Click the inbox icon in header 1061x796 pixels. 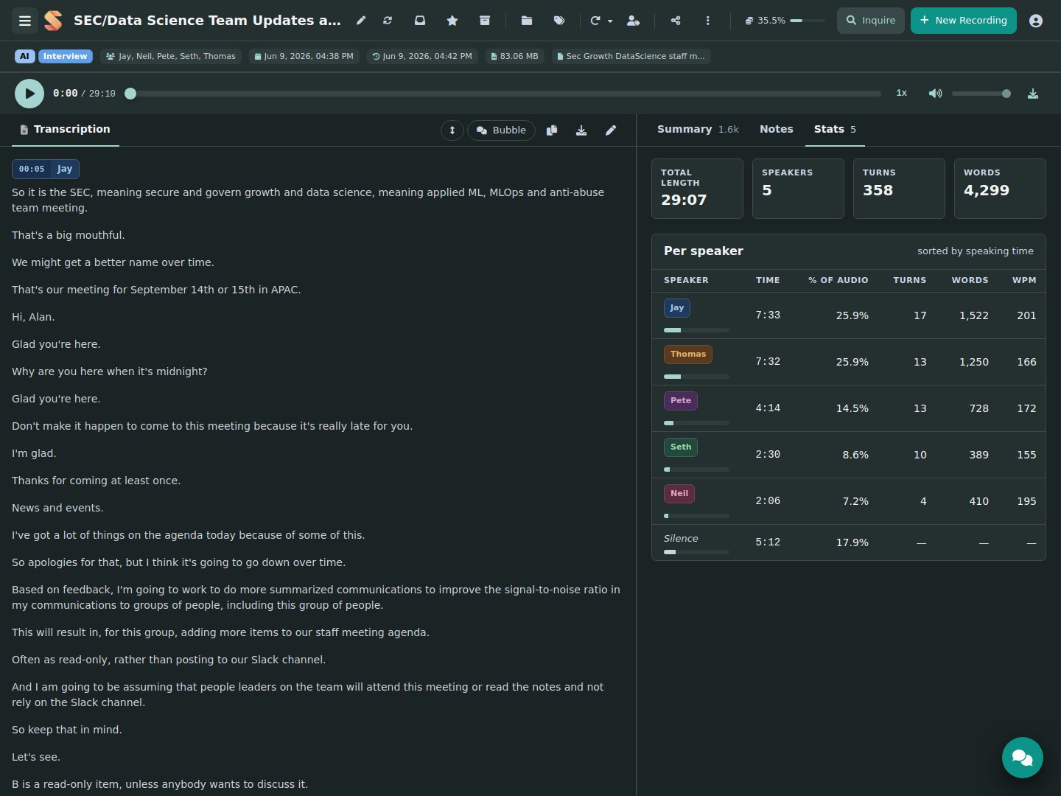pos(420,21)
